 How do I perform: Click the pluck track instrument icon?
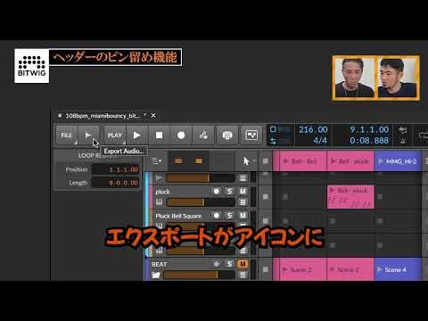(160, 202)
